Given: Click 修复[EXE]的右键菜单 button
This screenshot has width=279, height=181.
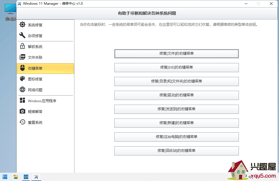Looking at the screenshot, I should point(177,67).
